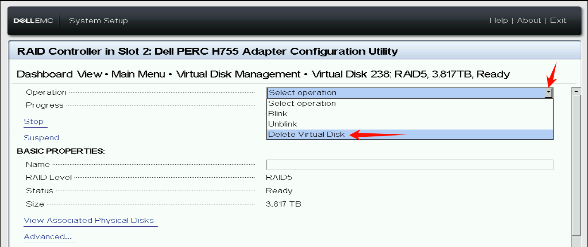The image size is (588, 247).
Task: Open View Associated Physical Disks
Action: point(89,220)
